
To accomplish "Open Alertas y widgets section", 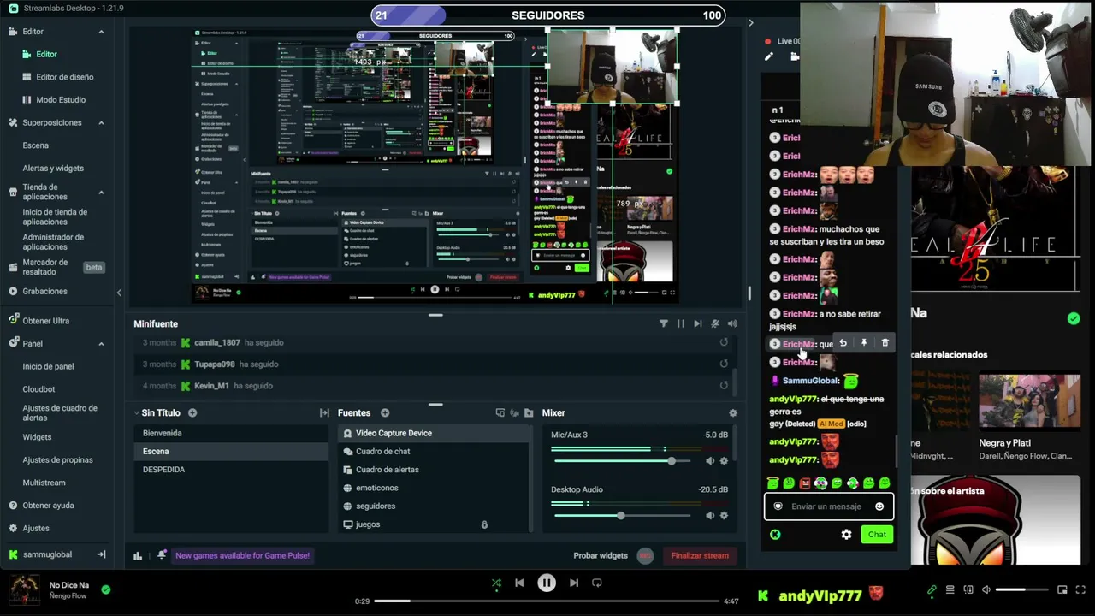I will [53, 169].
